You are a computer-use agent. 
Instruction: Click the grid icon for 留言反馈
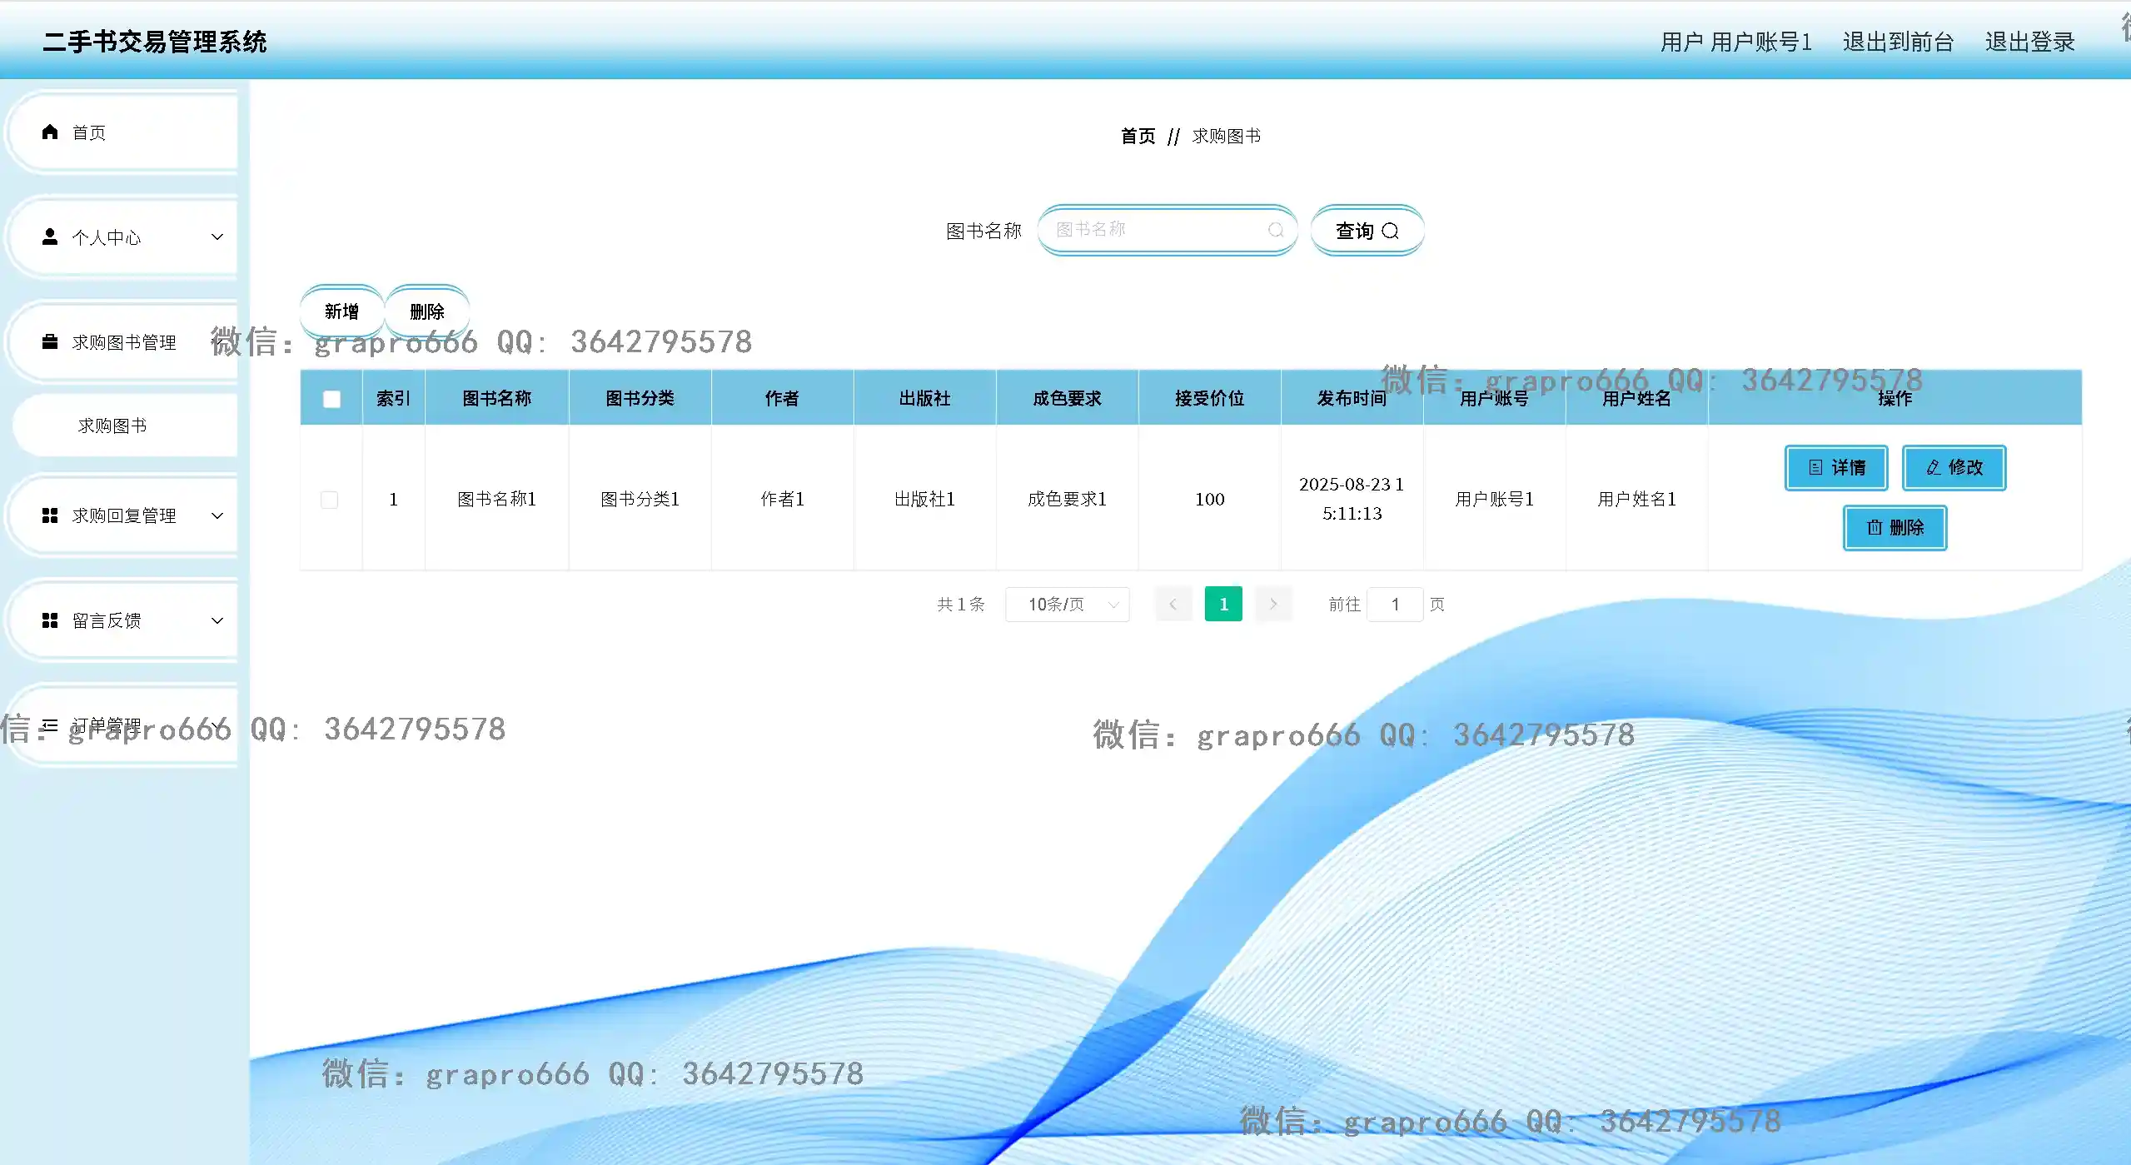coord(50,620)
